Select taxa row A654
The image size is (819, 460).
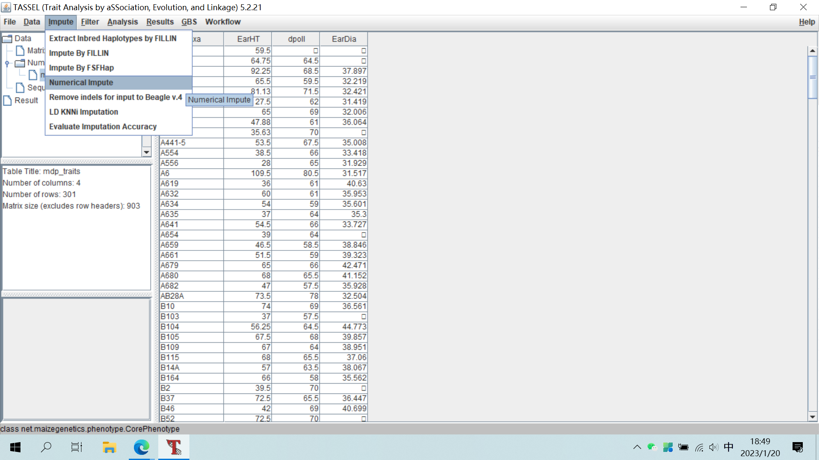pyautogui.click(x=192, y=235)
